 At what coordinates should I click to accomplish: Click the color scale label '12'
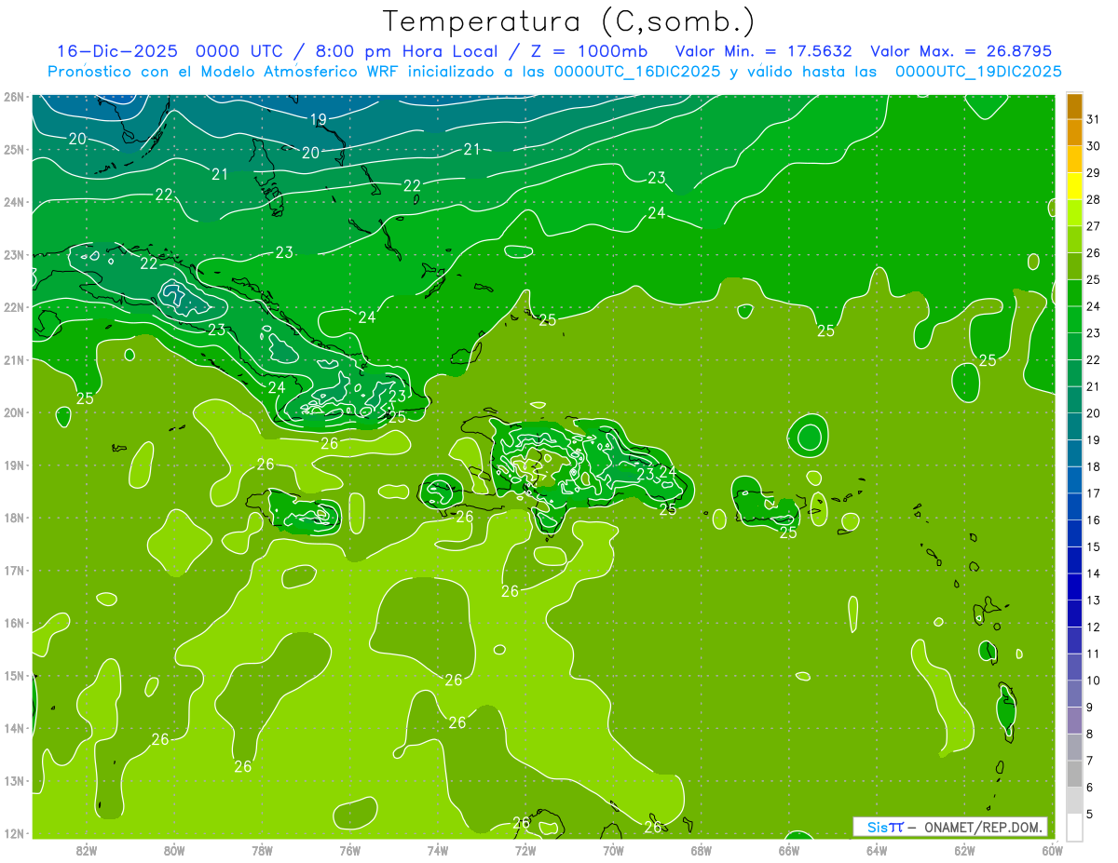tap(1093, 627)
